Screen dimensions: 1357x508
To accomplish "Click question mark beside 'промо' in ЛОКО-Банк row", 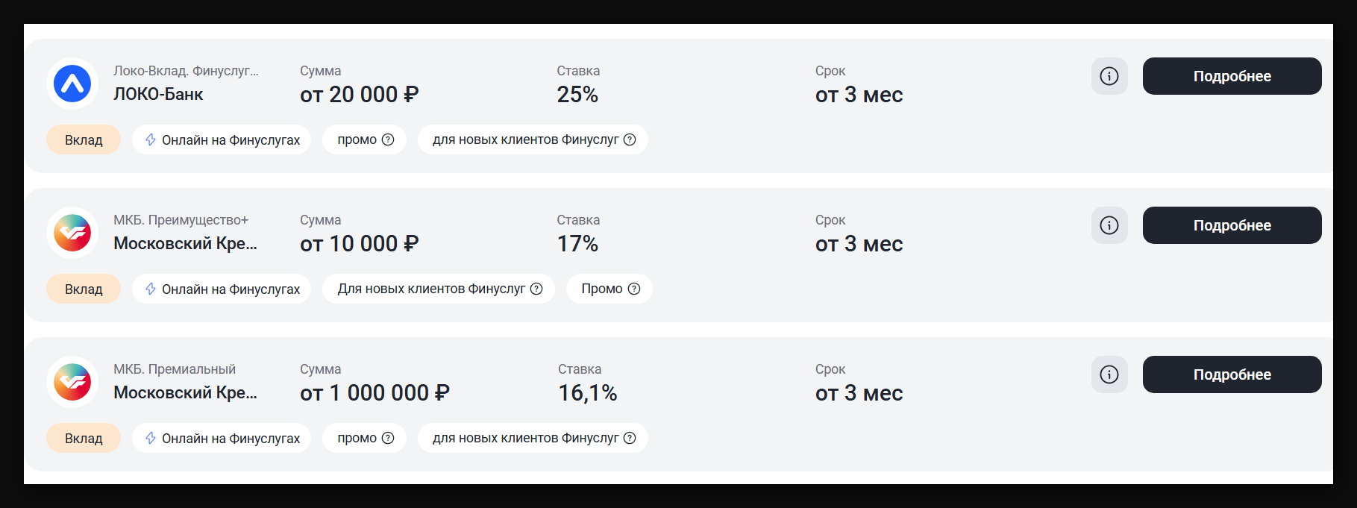I will [x=388, y=139].
